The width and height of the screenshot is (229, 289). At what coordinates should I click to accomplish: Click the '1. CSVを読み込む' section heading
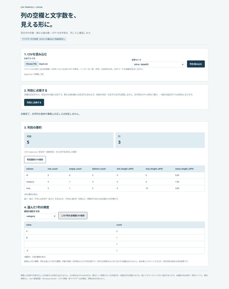[x=35, y=54]
